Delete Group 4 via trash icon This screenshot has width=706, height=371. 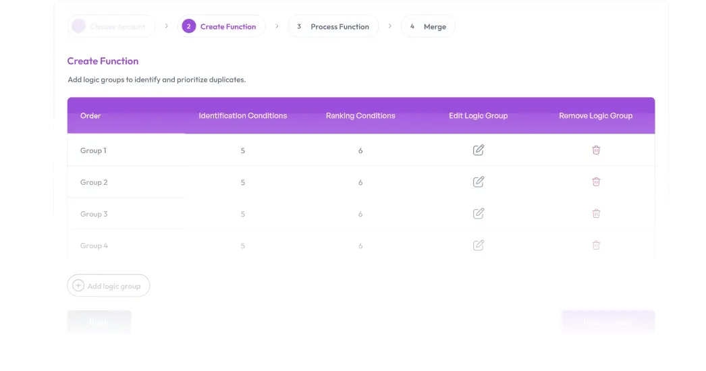596,246
